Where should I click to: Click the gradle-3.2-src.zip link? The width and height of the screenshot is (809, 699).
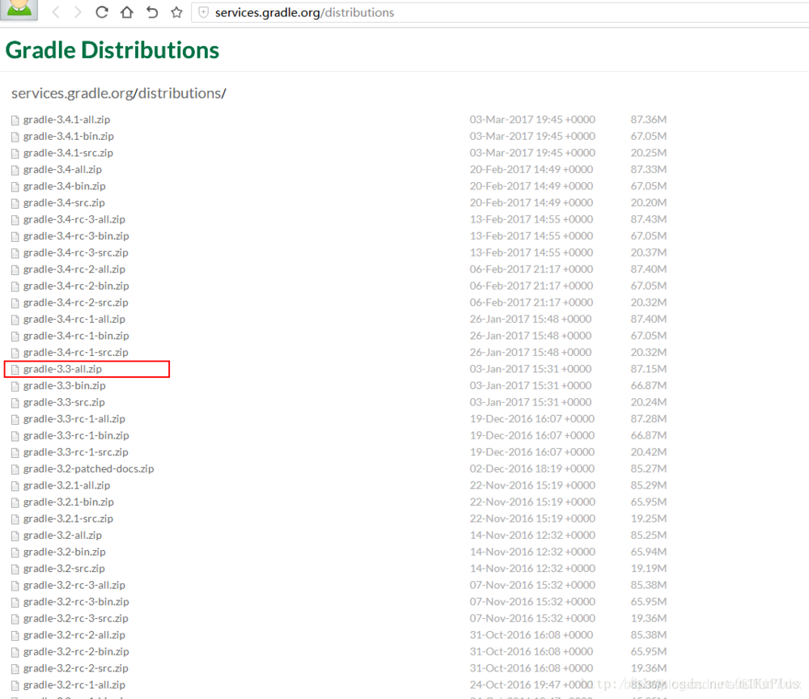tap(64, 569)
